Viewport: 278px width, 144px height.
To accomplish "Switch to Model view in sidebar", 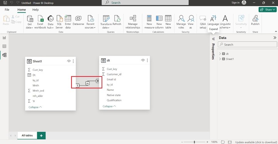I will pos(4,55).
